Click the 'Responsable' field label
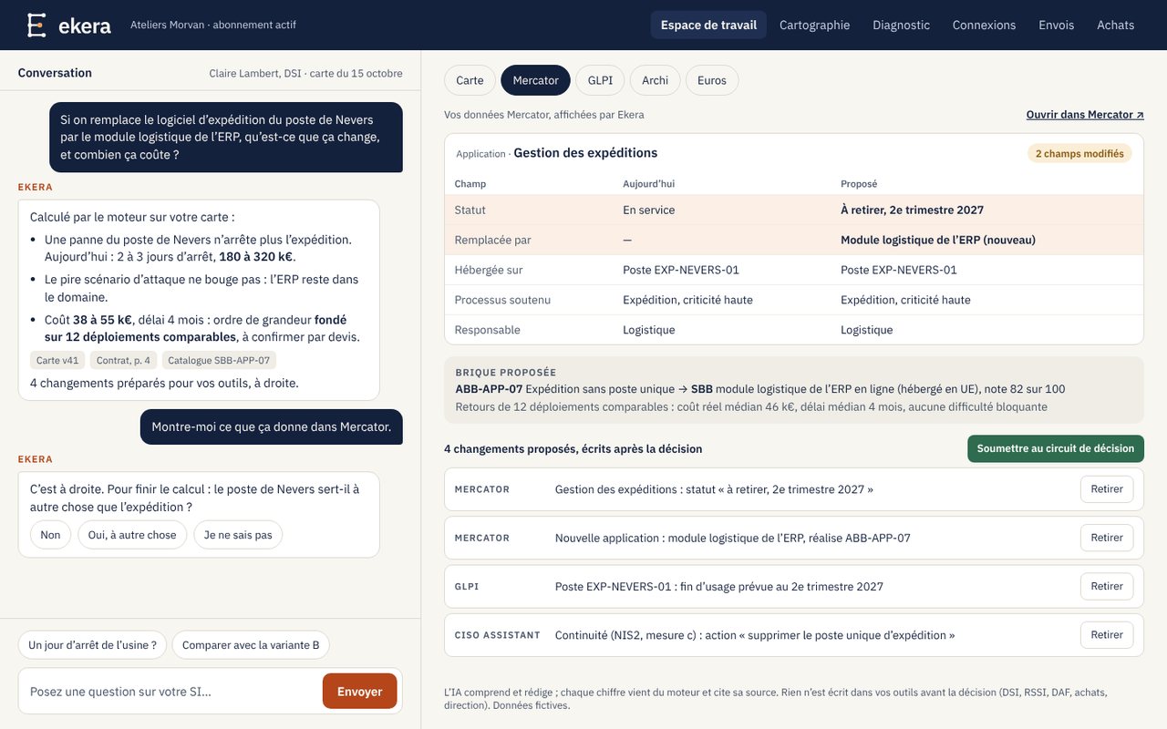 tap(488, 330)
